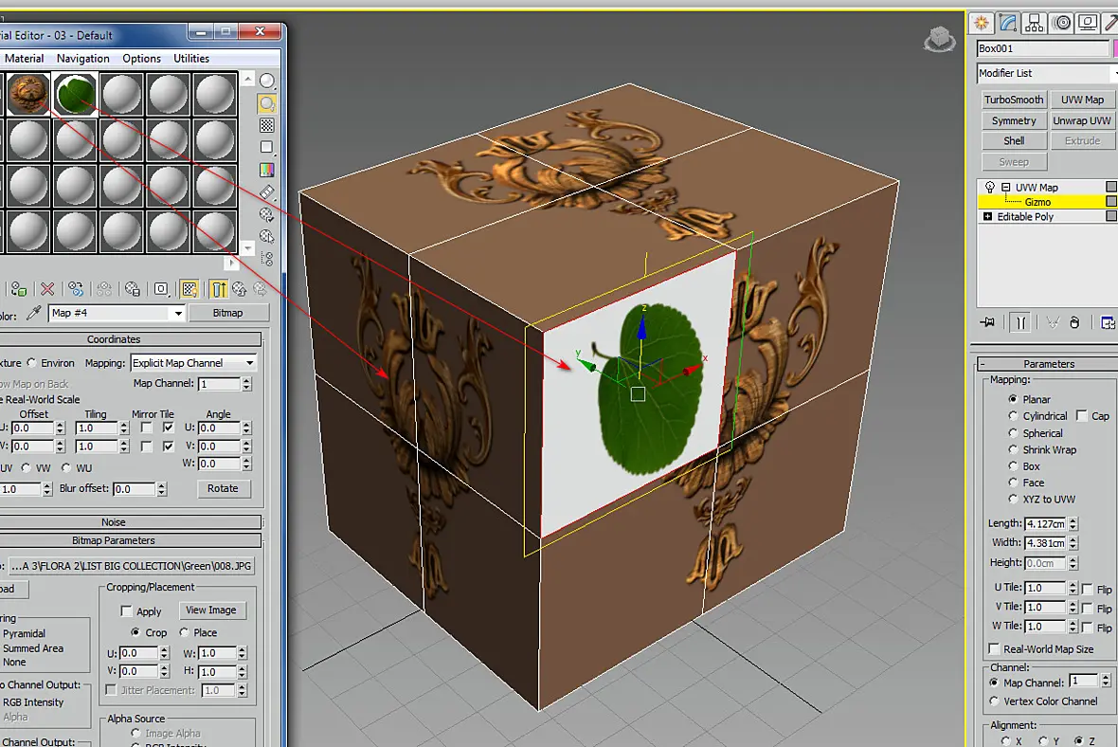Click Assign Material to Selection icon
The width and height of the screenshot is (1118, 747).
tap(19, 289)
